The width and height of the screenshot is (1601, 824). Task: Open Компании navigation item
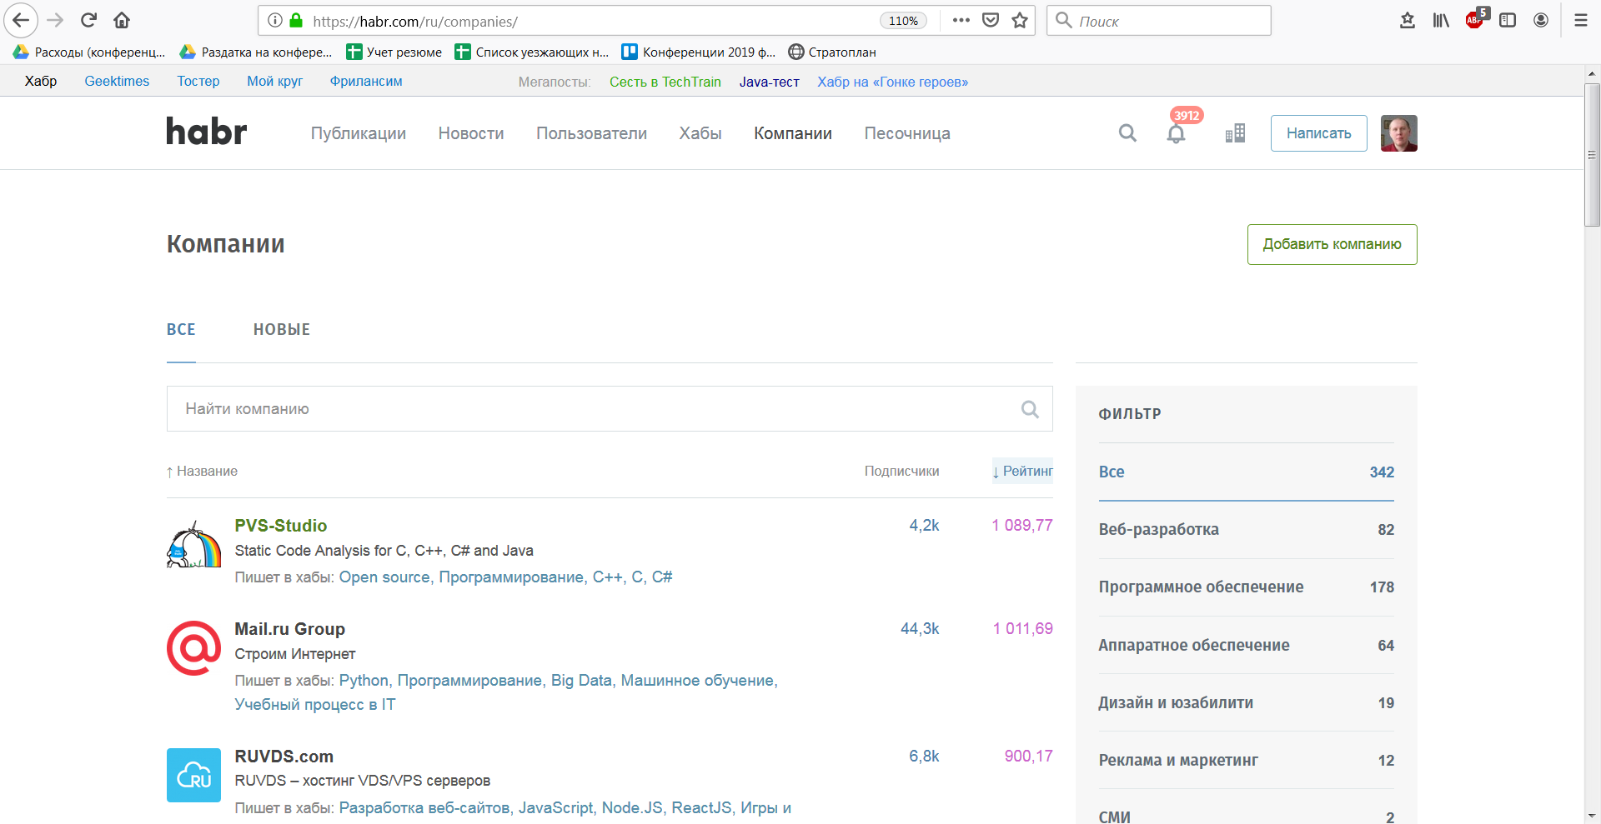pyautogui.click(x=793, y=133)
